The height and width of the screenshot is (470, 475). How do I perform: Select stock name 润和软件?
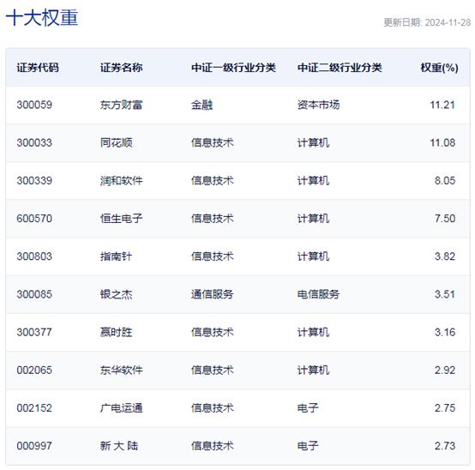(x=121, y=181)
